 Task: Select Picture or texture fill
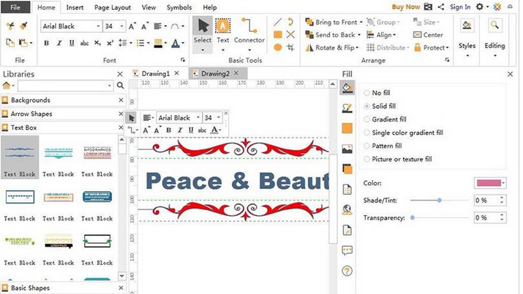[398, 159]
